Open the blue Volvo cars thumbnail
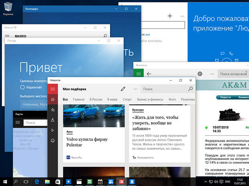The height and width of the screenshot is (186, 249). click(94, 116)
